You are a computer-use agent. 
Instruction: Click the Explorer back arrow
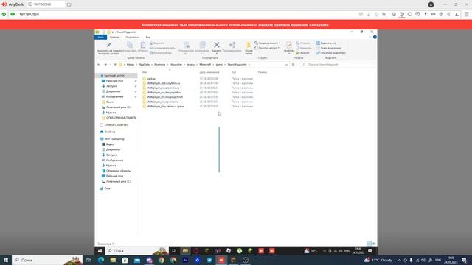(x=99, y=65)
